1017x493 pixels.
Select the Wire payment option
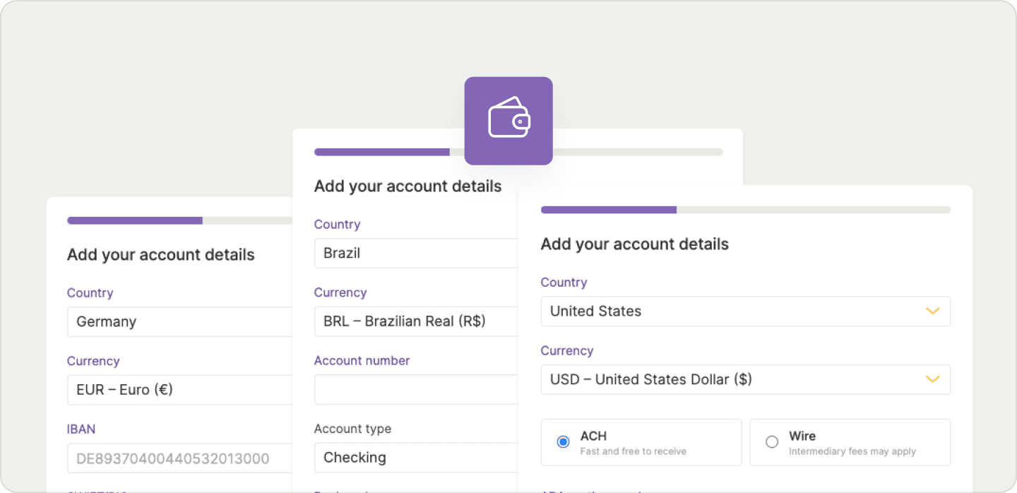click(x=771, y=441)
